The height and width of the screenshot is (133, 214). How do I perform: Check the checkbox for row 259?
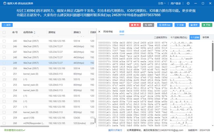click(4, 118)
